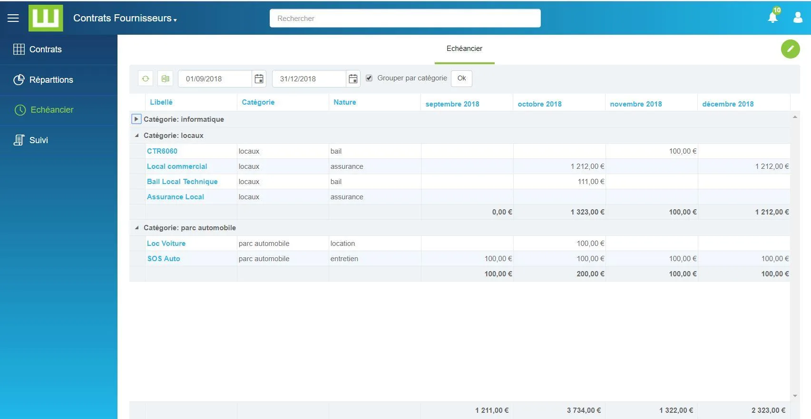The image size is (811, 419).
Task: Click the entretien nature cell of SOS Auto
Action: coord(375,259)
